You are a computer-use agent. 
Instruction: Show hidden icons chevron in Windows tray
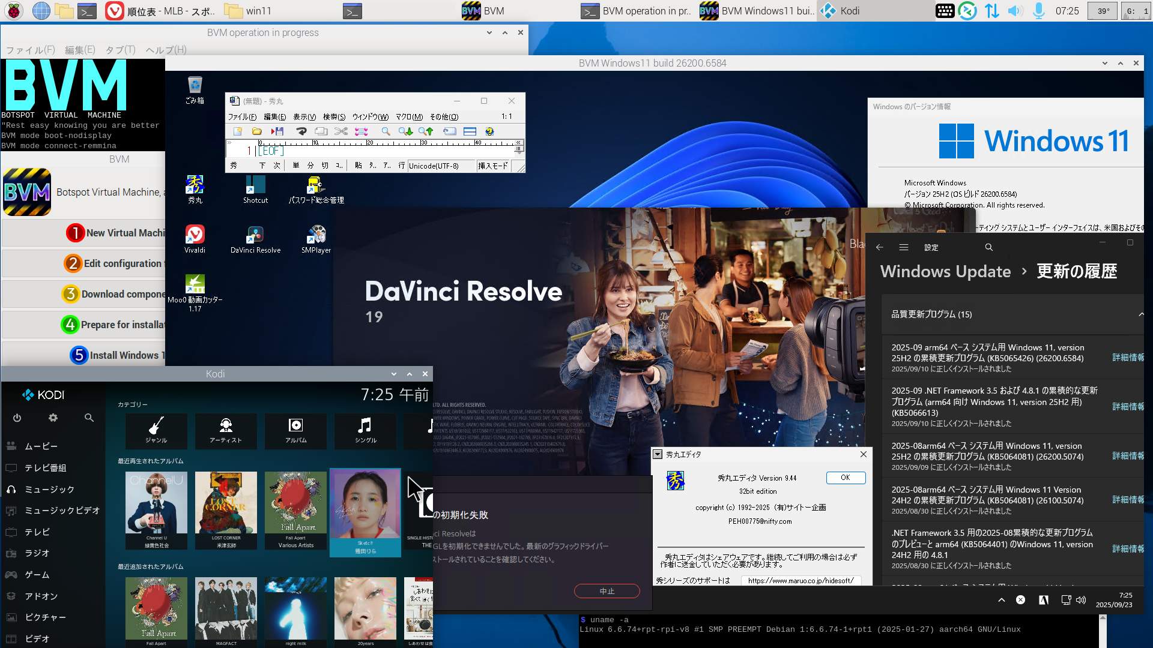pos(1001,600)
